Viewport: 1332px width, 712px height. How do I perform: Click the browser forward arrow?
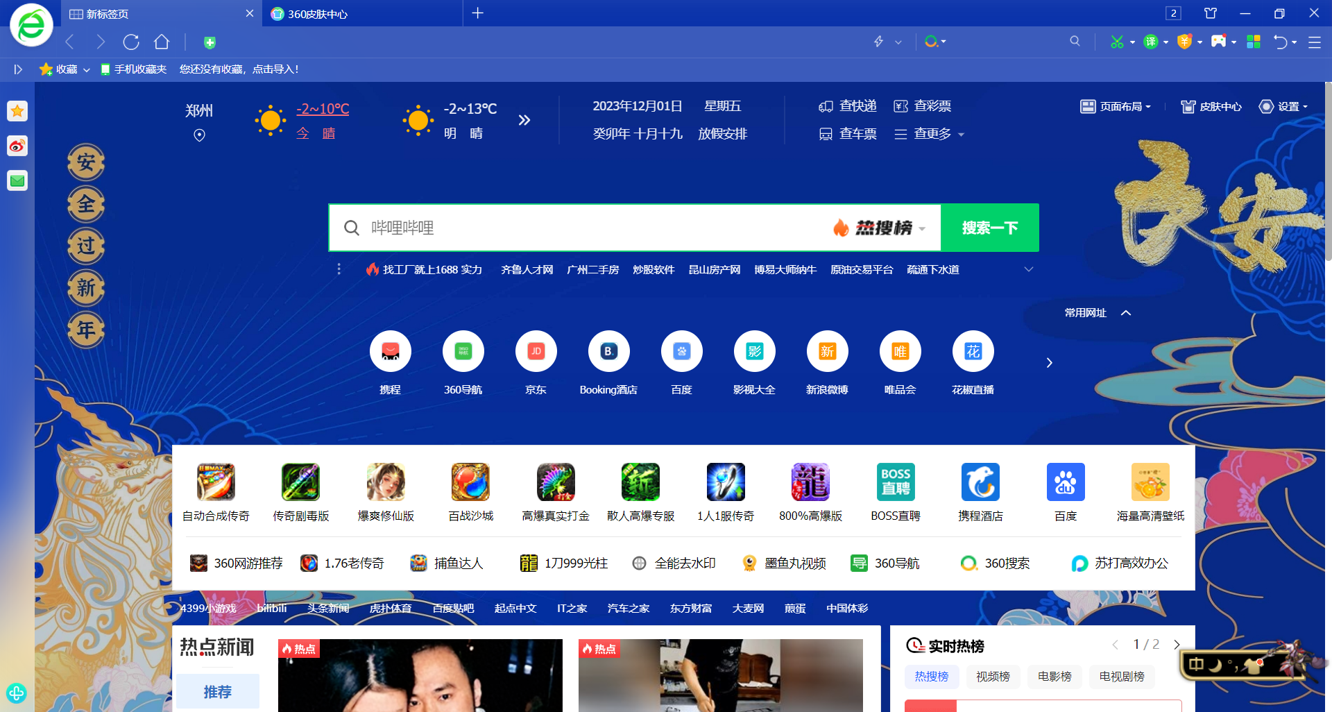[x=101, y=42]
